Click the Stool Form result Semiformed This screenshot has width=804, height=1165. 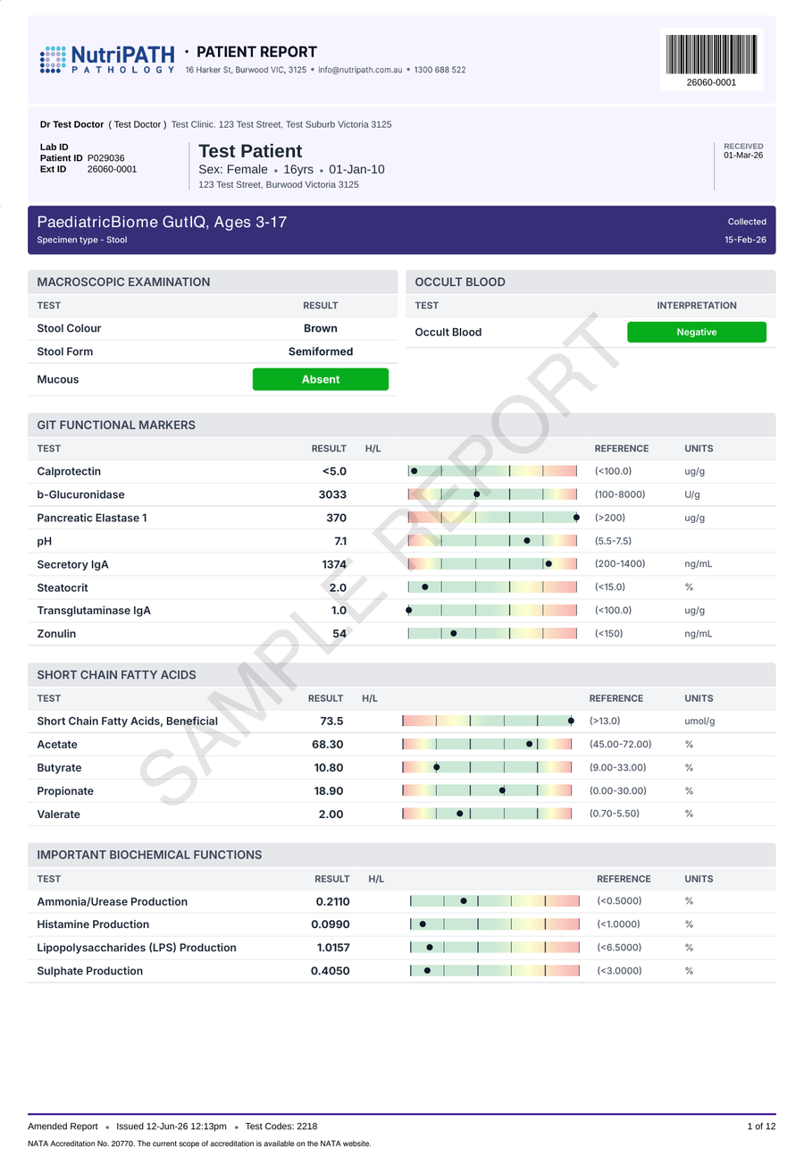[321, 351]
